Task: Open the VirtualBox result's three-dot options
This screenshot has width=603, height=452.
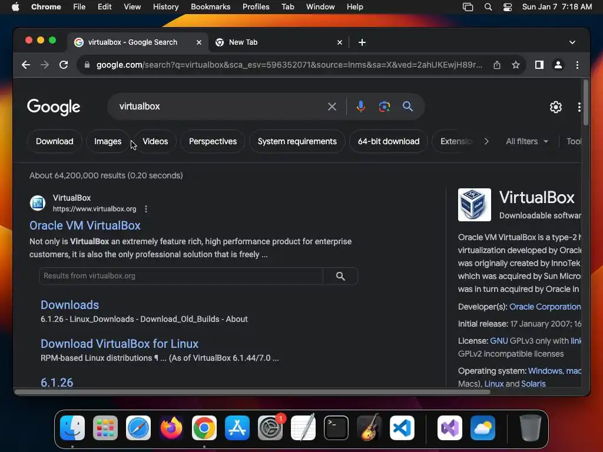Action: coord(146,209)
